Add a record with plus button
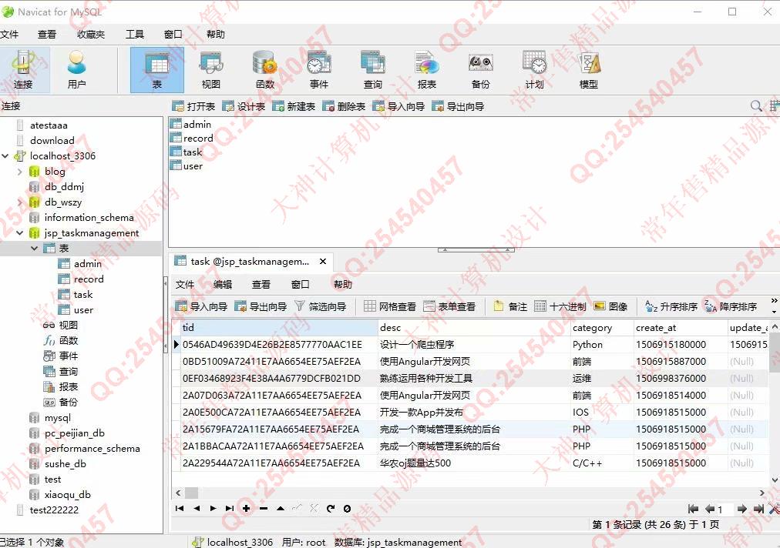This screenshot has height=548, width=780. 246,508
